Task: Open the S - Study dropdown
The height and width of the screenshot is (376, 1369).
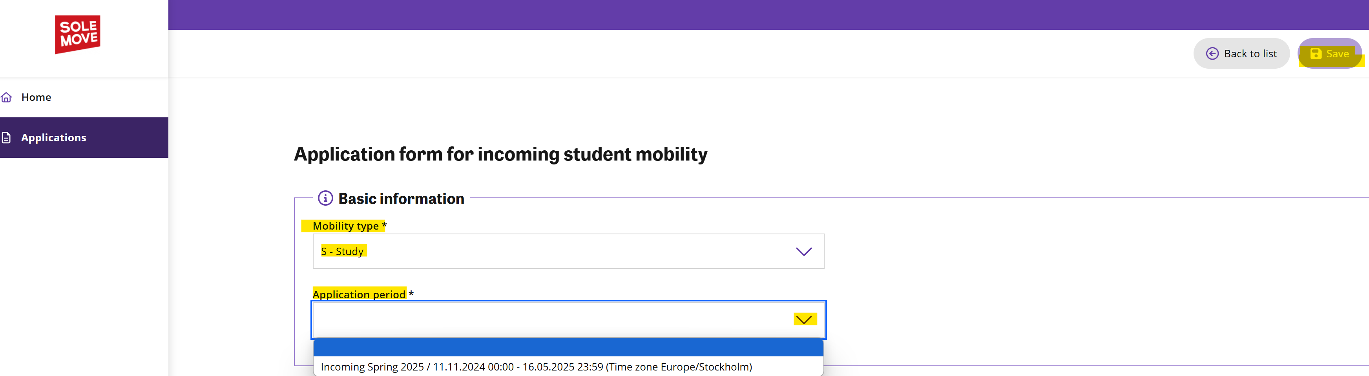Action: pos(568,251)
